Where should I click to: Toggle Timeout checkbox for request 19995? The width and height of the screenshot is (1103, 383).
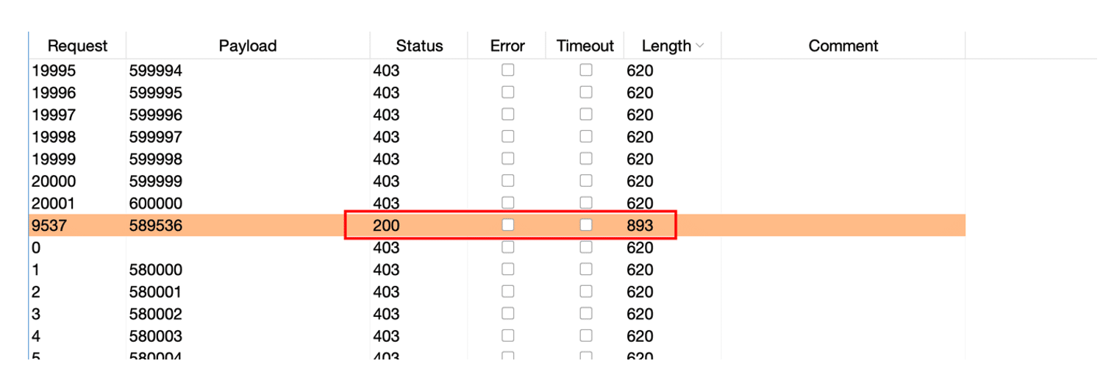pos(585,71)
